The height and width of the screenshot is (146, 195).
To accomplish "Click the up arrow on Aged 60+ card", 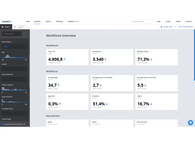I will (x=60, y=104).
